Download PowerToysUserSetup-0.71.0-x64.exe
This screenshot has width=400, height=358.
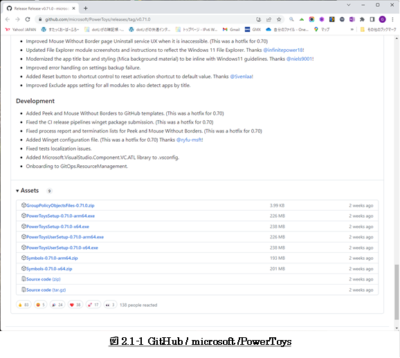[x=62, y=247]
